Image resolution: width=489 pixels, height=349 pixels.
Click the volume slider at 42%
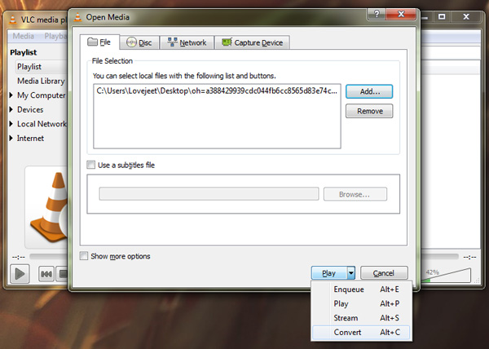445,275
